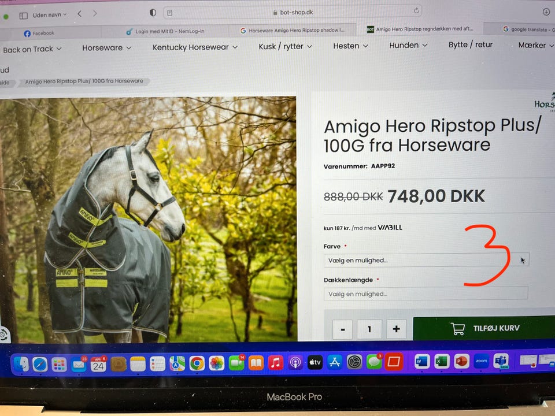Click the quantity field showing 1
The height and width of the screenshot is (416, 555).
point(369,329)
